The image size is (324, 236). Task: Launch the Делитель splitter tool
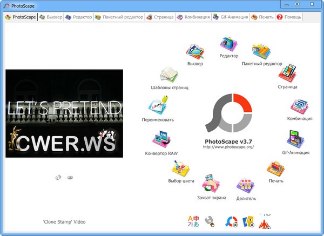tap(246, 187)
